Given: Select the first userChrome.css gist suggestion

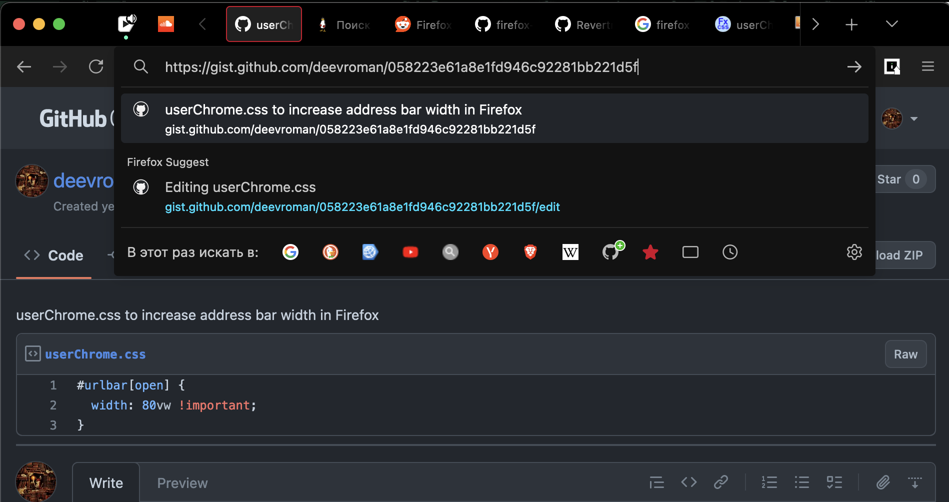Looking at the screenshot, I should tap(494, 118).
